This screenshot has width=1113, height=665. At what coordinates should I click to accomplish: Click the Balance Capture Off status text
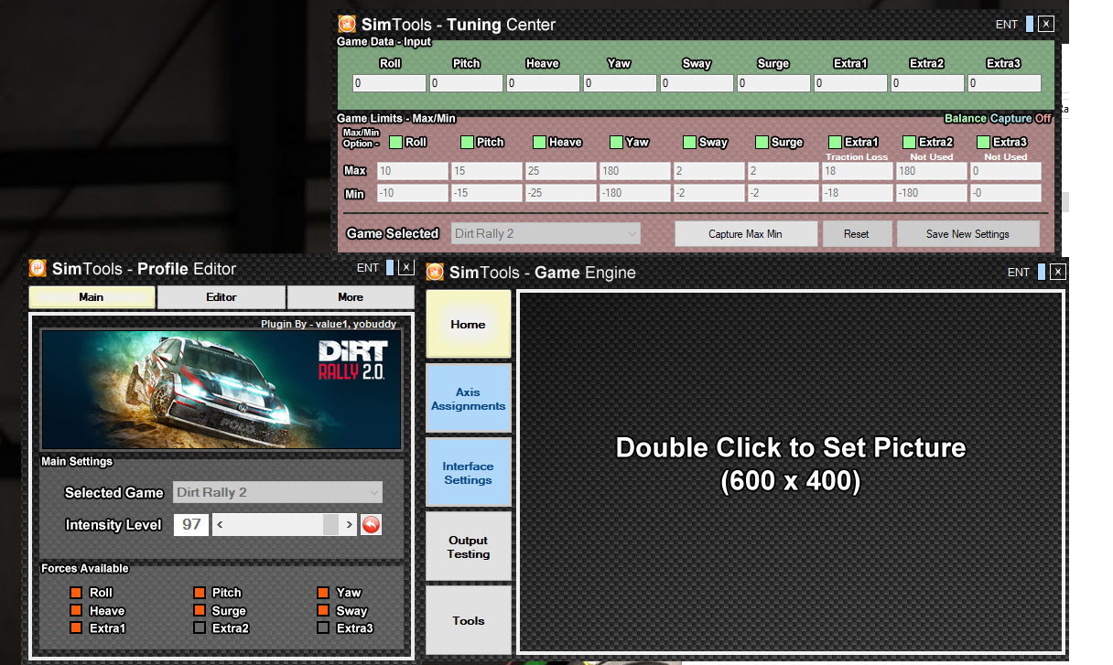[998, 118]
